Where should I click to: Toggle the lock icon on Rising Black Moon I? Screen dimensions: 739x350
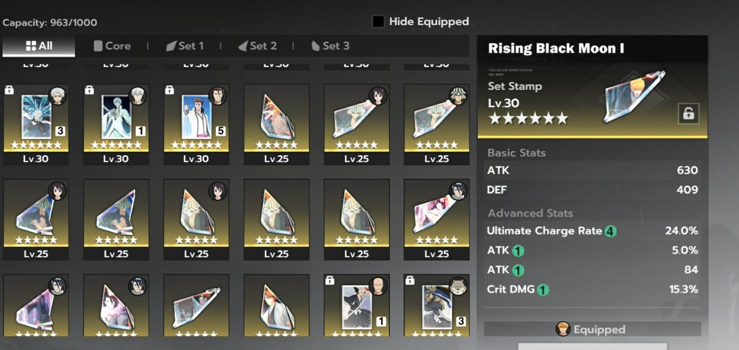pos(688,114)
